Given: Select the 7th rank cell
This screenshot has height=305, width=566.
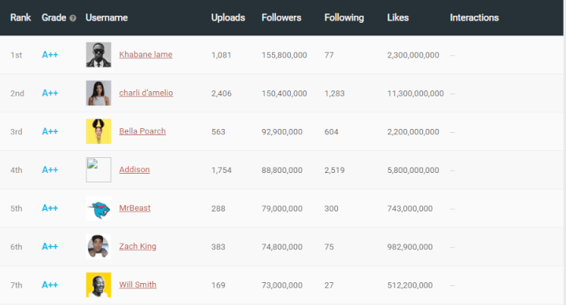Looking at the screenshot, I should pos(17,285).
